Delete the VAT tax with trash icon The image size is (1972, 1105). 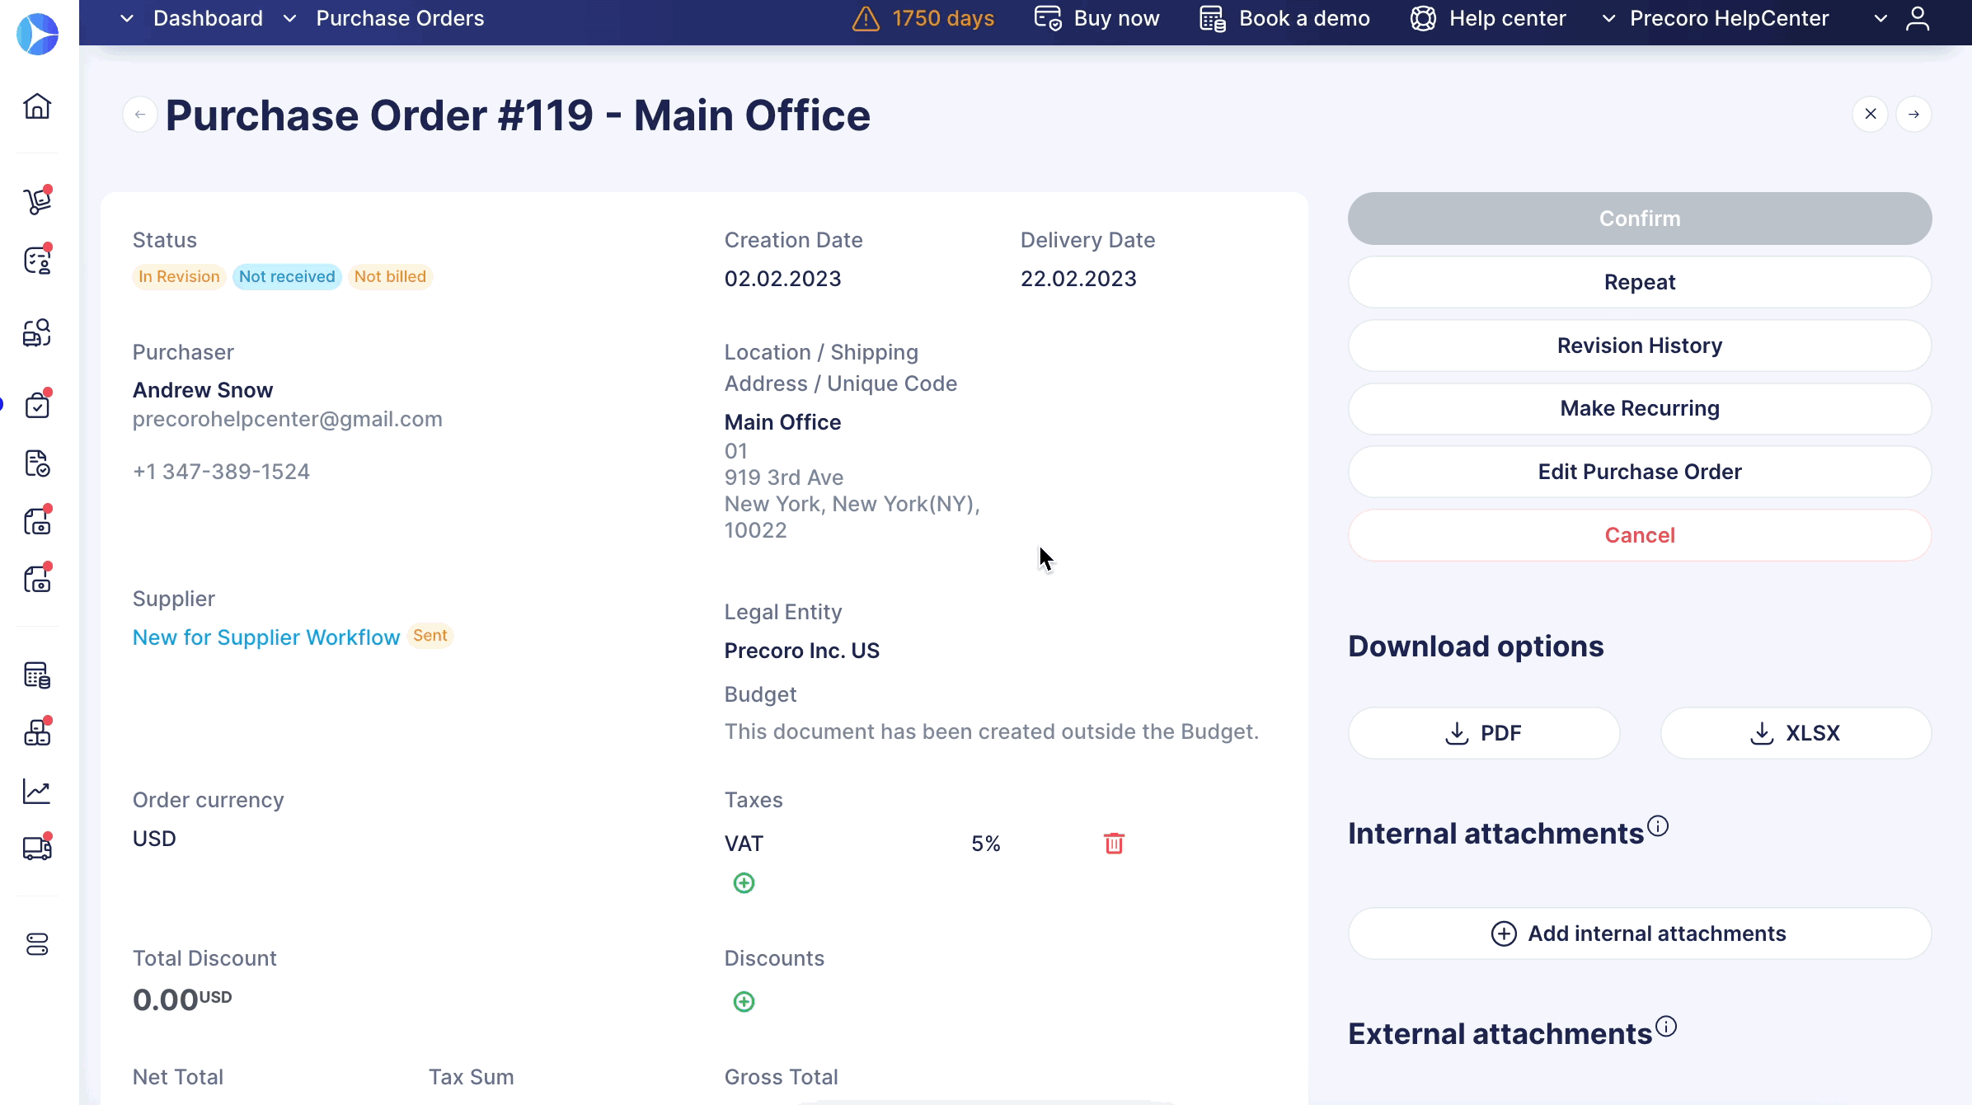(x=1114, y=844)
